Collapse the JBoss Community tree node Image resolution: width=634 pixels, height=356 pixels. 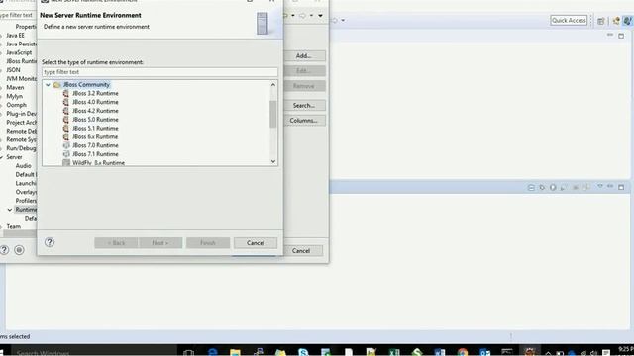pos(48,85)
